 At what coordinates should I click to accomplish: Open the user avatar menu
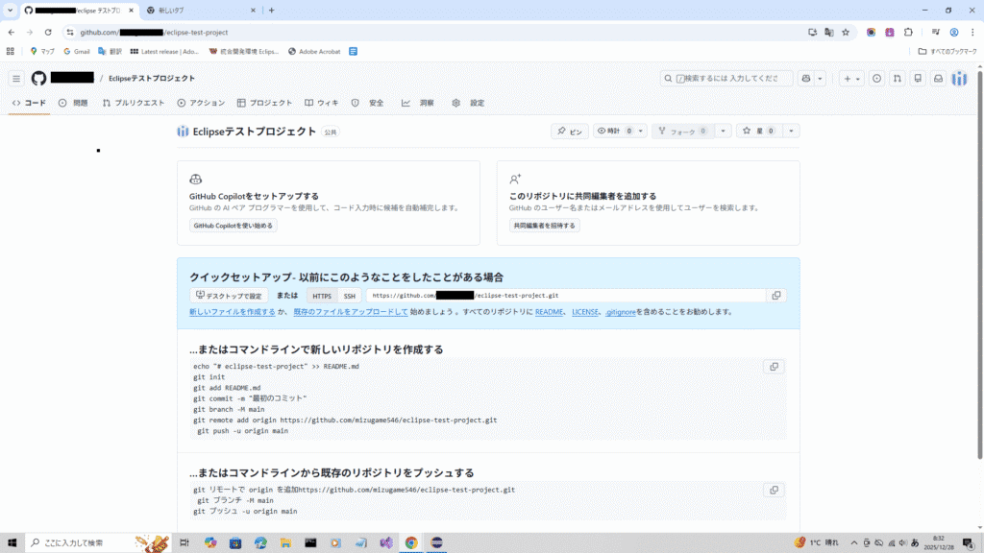pos(959,79)
